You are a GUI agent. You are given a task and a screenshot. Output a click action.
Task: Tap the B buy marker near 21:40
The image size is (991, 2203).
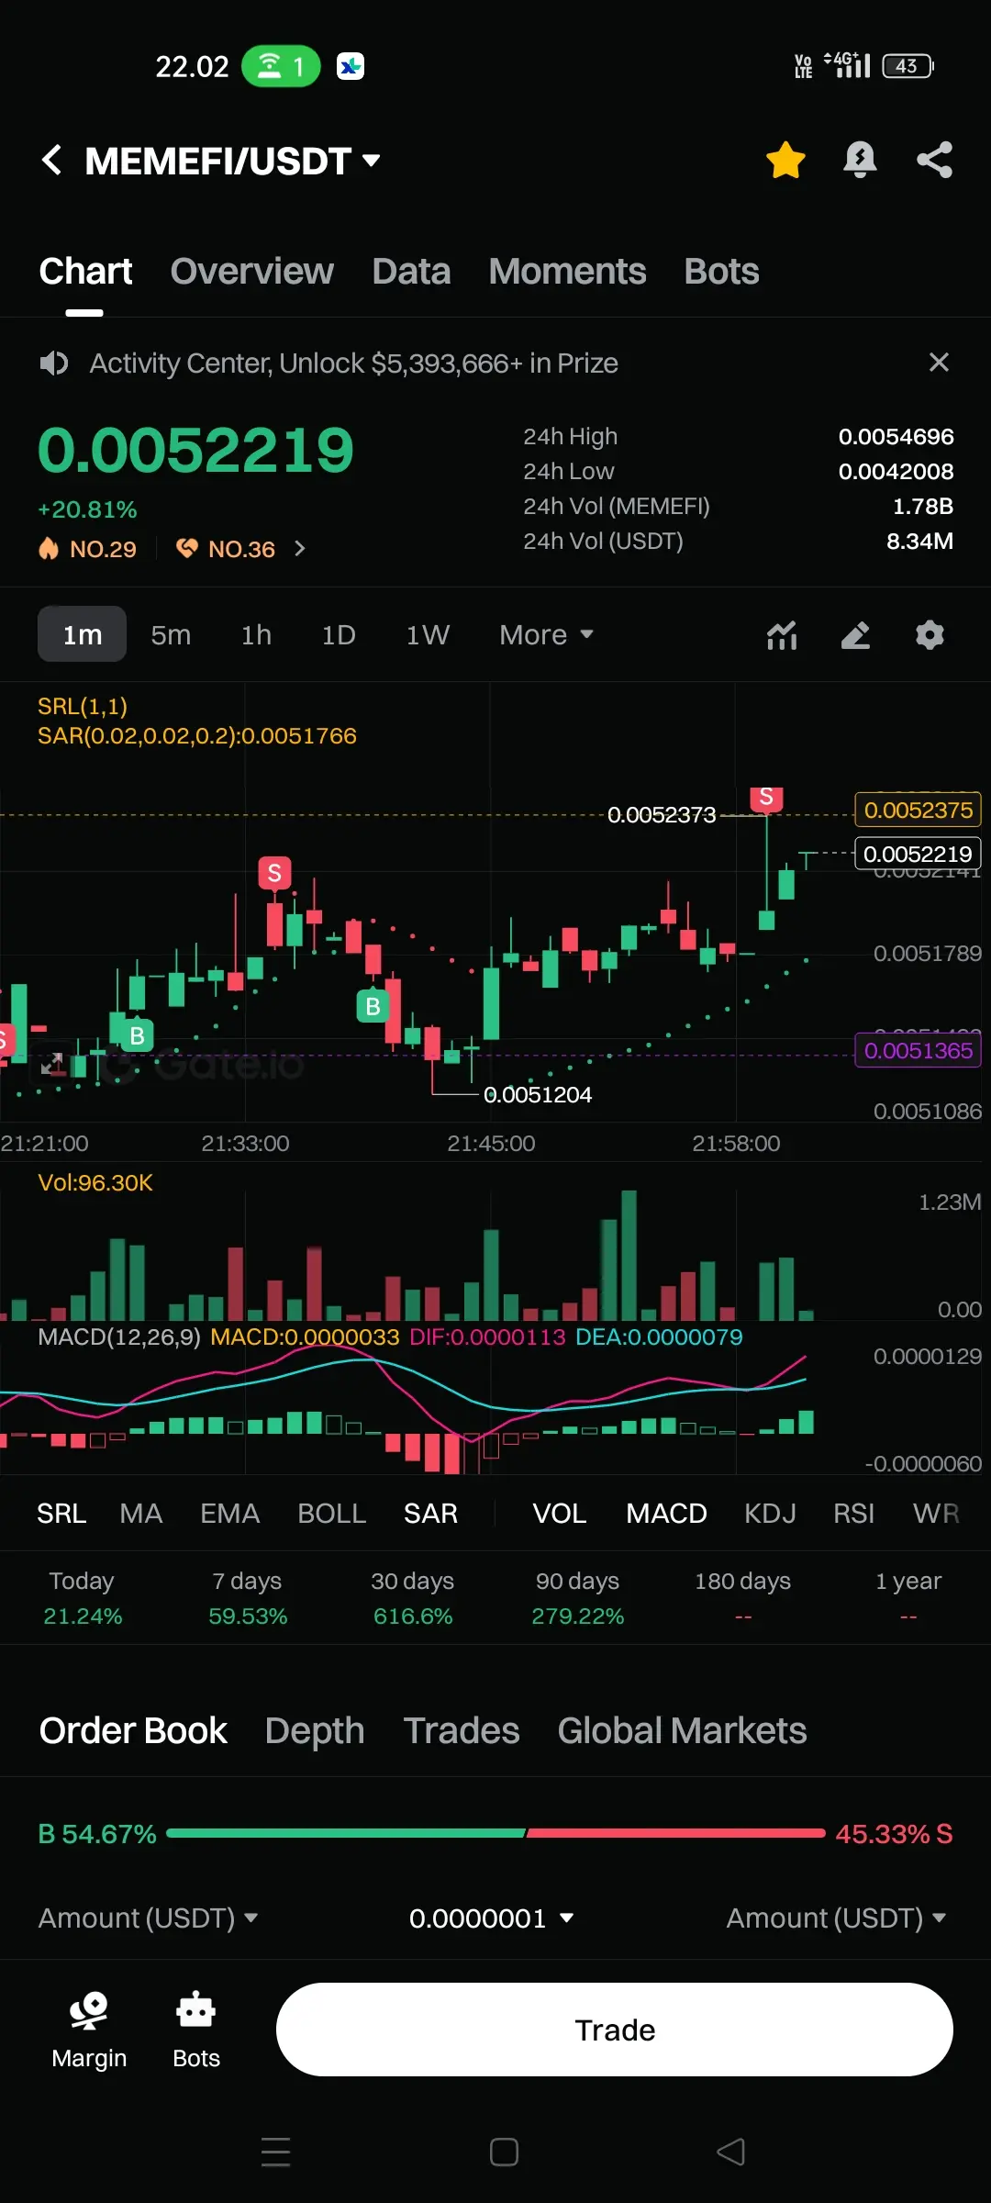pos(373,1006)
